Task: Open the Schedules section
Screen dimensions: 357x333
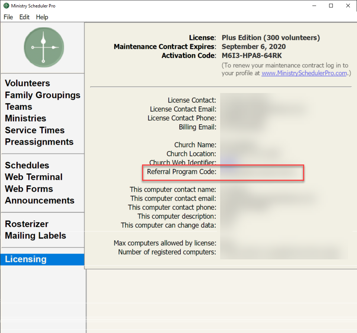Action: 27,166
